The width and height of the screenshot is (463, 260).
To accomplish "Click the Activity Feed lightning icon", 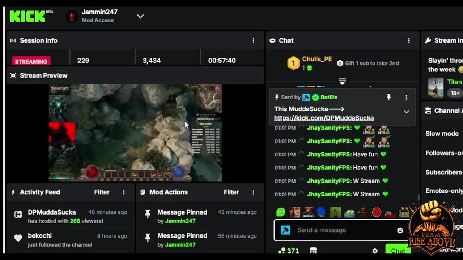I will [x=13, y=192].
